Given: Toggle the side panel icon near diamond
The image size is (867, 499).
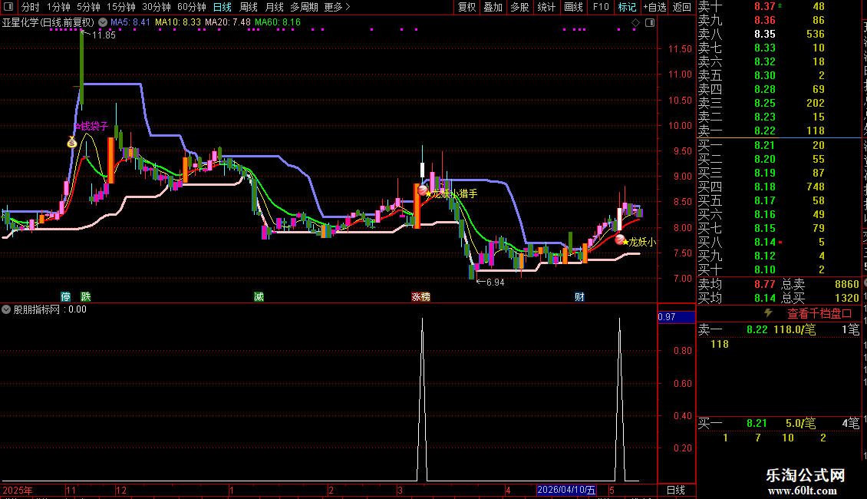Looking at the screenshot, I should point(650,23).
